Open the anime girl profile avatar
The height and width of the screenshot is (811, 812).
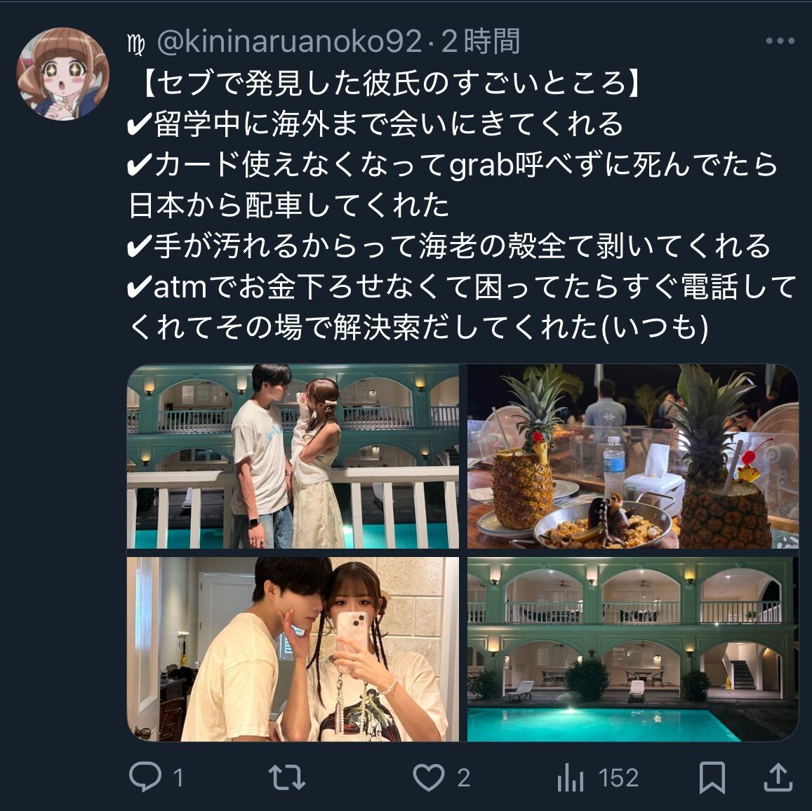click(62, 74)
